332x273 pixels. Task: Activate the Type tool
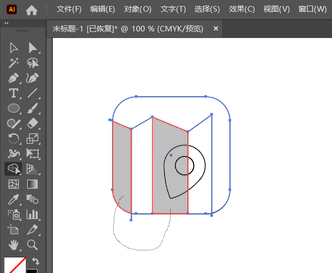point(14,93)
